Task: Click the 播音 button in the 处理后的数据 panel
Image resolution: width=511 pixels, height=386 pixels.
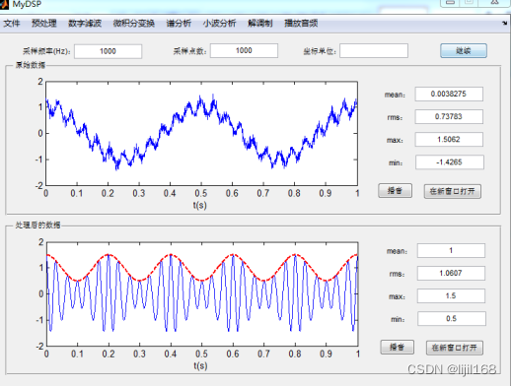Action: [x=397, y=348]
